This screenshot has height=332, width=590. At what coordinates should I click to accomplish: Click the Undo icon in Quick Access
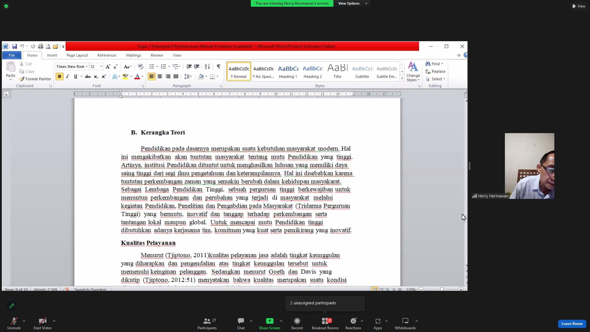(x=22, y=46)
